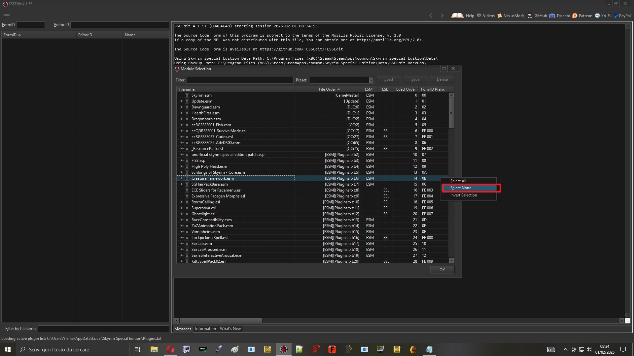This screenshot has height=356, width=634.
Task: Toggle the High Poly Head.esm checkbox
Action: [187, 166]
